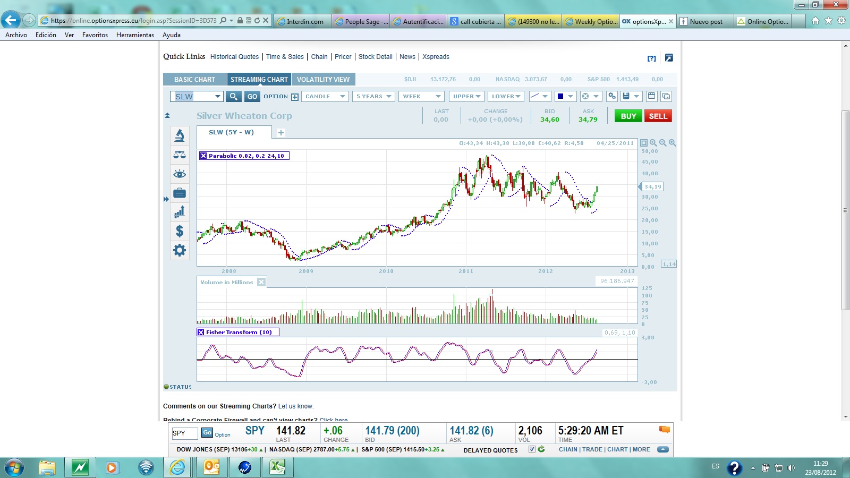The height and width of the screenshot is (478, 850).
Task: Remove the Fisher Transform indicator via X box
Action: tap(201, 332)
